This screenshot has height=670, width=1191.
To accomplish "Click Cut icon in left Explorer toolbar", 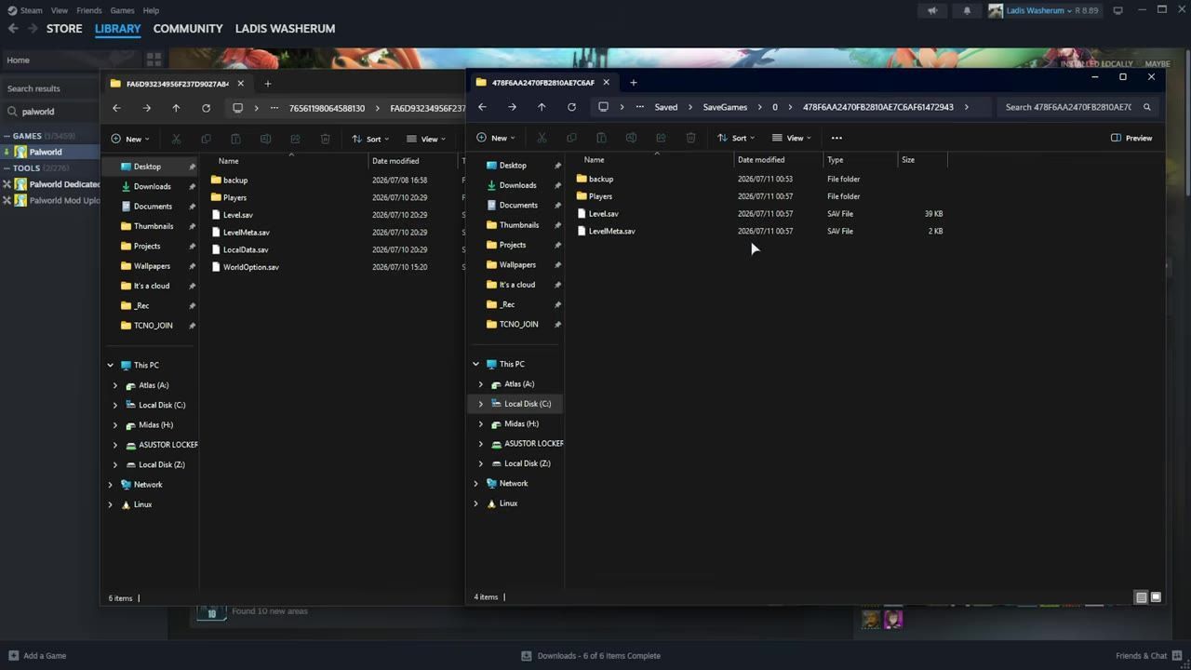I will [x=176, y=139].
